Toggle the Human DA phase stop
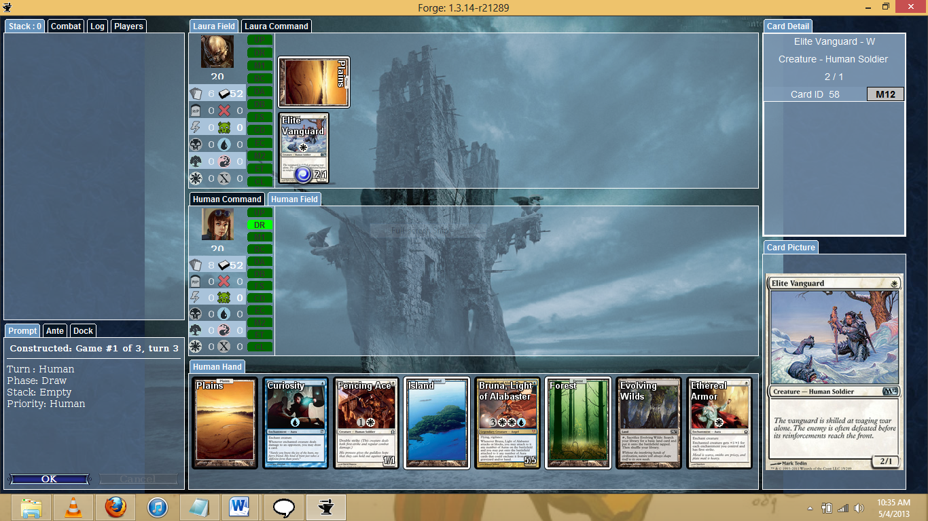The image size is (928, 521). (x=260, y=261)
